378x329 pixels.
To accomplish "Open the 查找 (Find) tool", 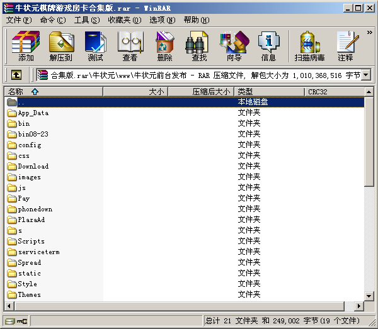I will 199,46.
